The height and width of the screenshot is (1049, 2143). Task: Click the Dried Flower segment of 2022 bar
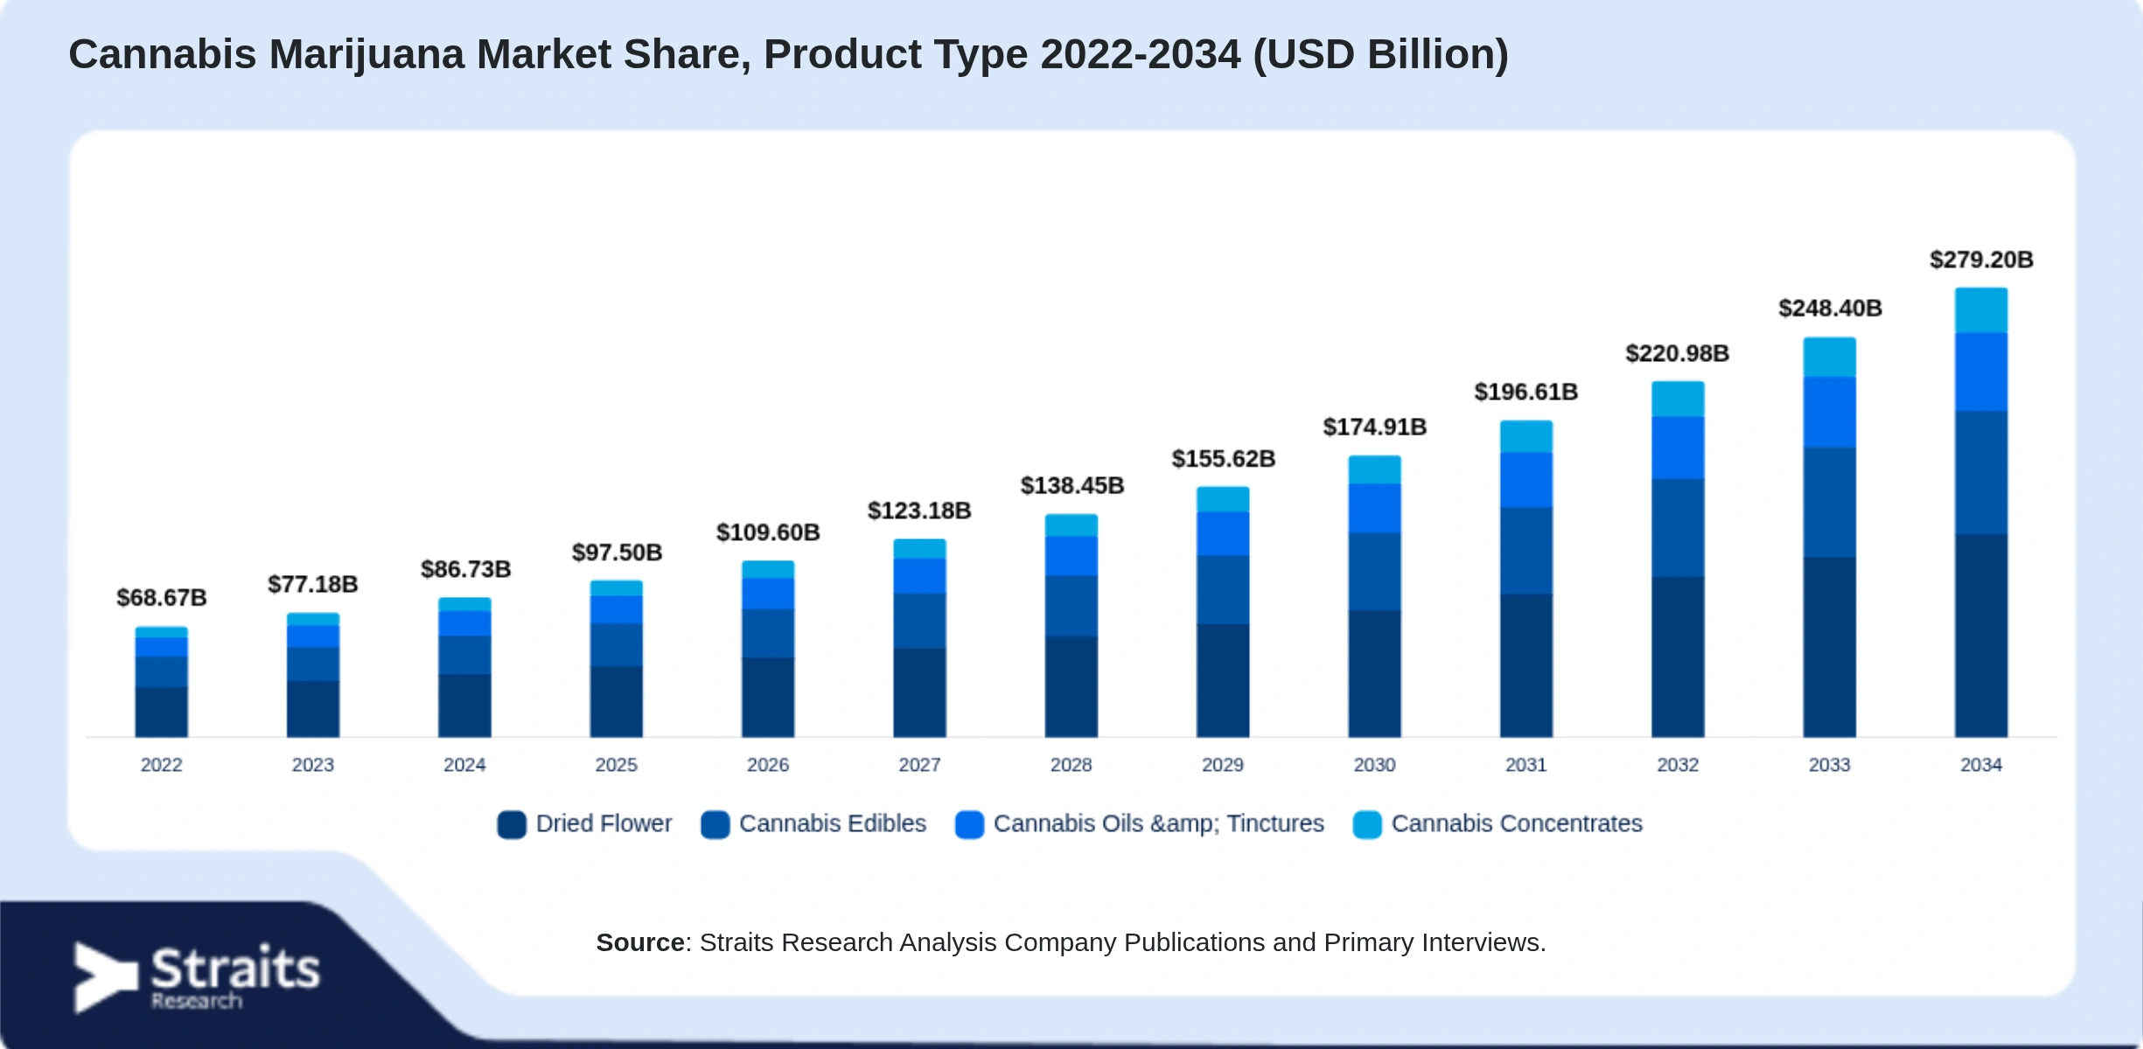[162, 712]
